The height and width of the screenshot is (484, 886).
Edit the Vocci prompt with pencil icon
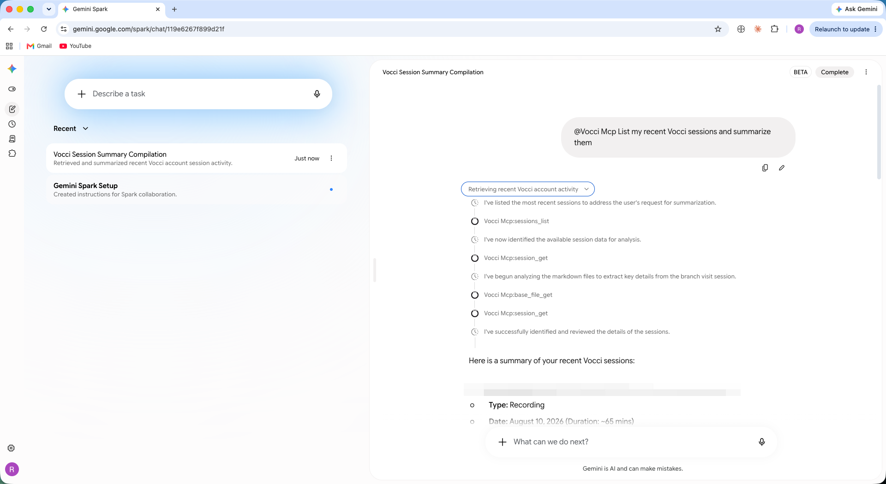[x=782, y=168]
